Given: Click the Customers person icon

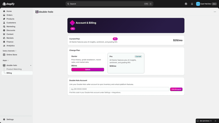Looking at the screenshot, I should tap(4, 23).
